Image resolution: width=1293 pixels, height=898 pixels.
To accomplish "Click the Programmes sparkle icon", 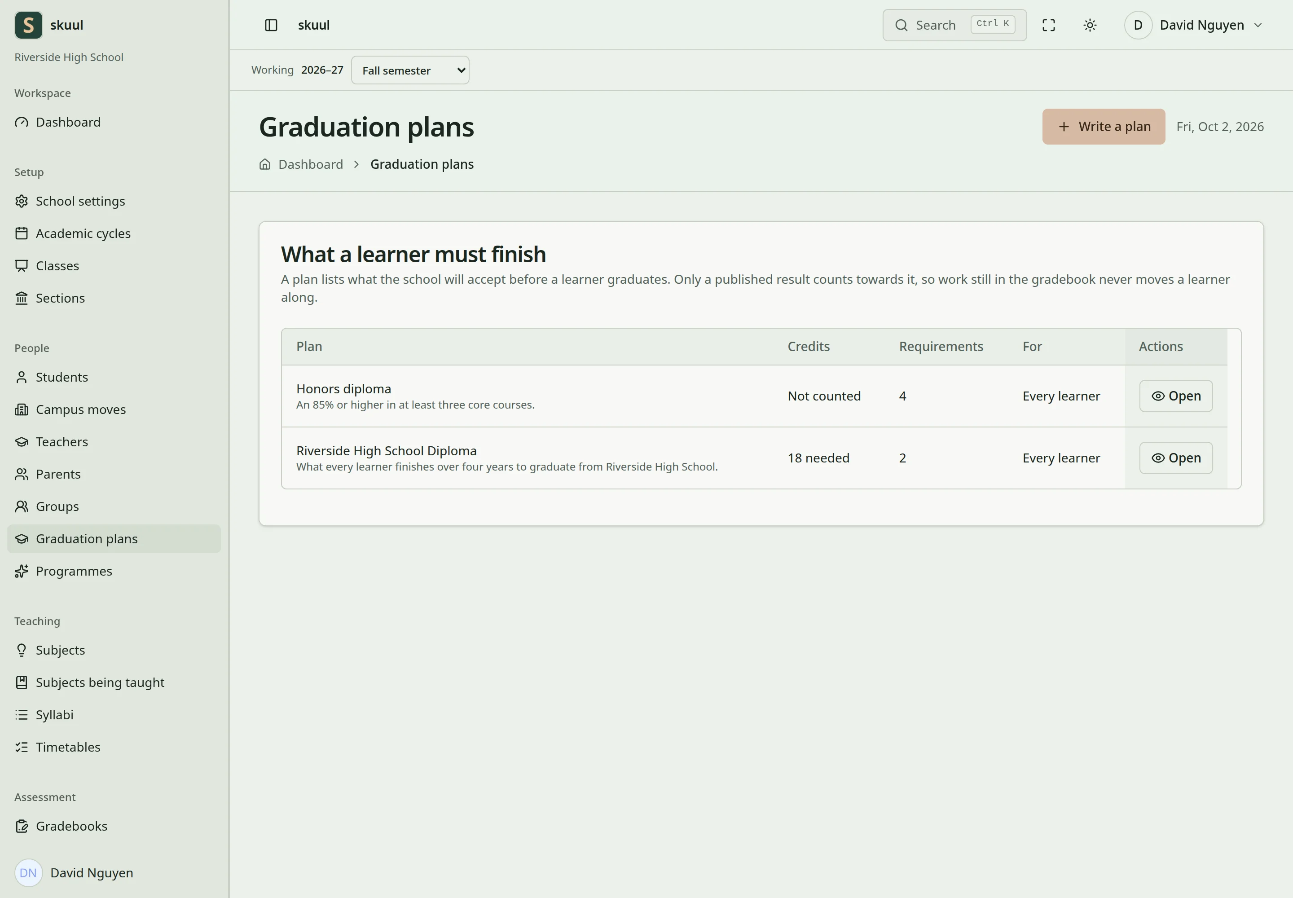I will 22,571.
